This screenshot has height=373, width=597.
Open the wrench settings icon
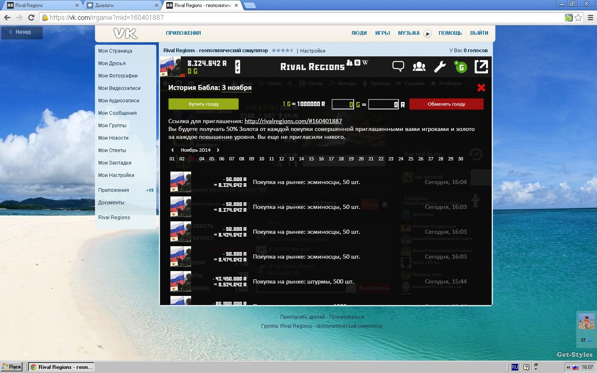[x=440, y=66]
